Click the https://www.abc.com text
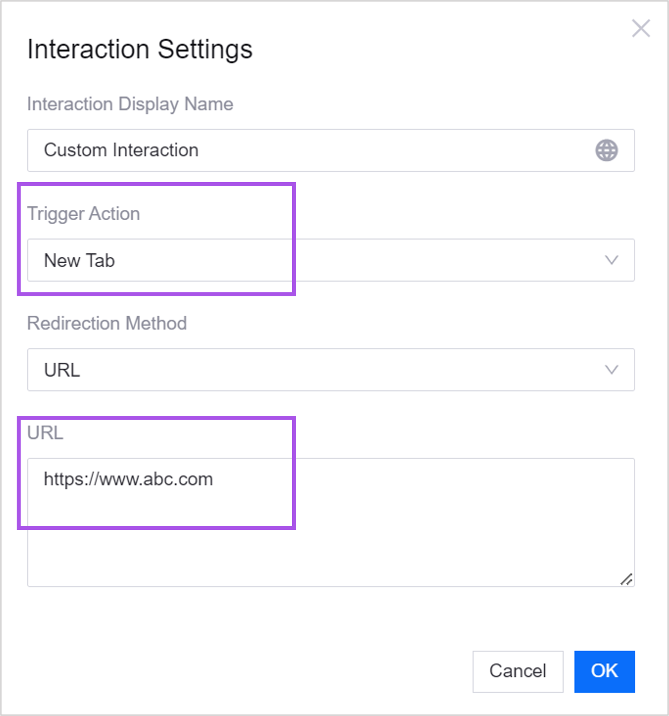 coord(128,479)
